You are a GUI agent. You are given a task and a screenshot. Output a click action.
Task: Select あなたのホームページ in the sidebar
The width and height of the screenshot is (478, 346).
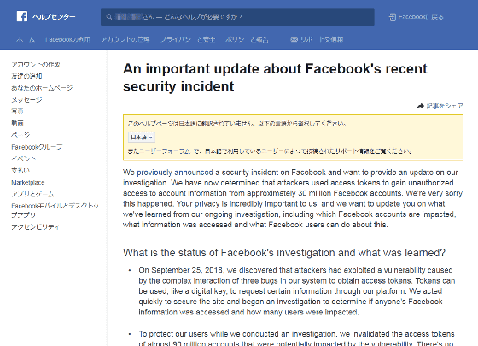click(42, 88)
